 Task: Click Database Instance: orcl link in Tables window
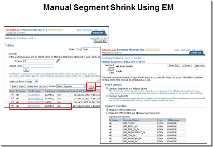point(19,38)
